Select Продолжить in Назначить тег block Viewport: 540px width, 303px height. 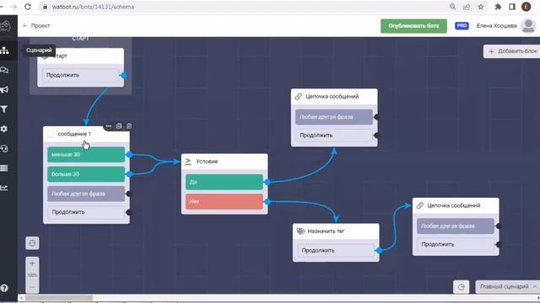[x=336, y=251]
